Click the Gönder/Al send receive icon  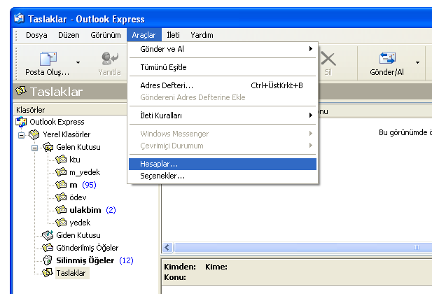[387, 58]
